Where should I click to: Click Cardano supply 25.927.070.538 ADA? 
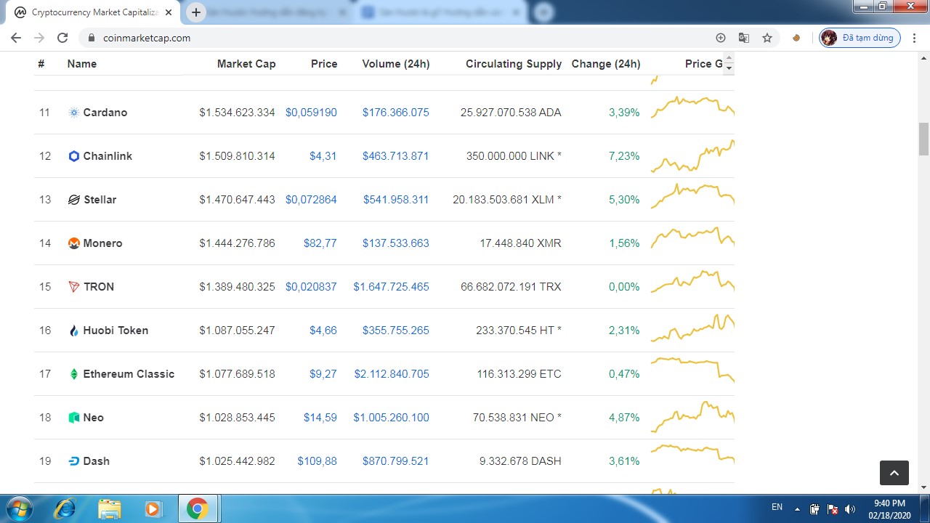[511, 113]
